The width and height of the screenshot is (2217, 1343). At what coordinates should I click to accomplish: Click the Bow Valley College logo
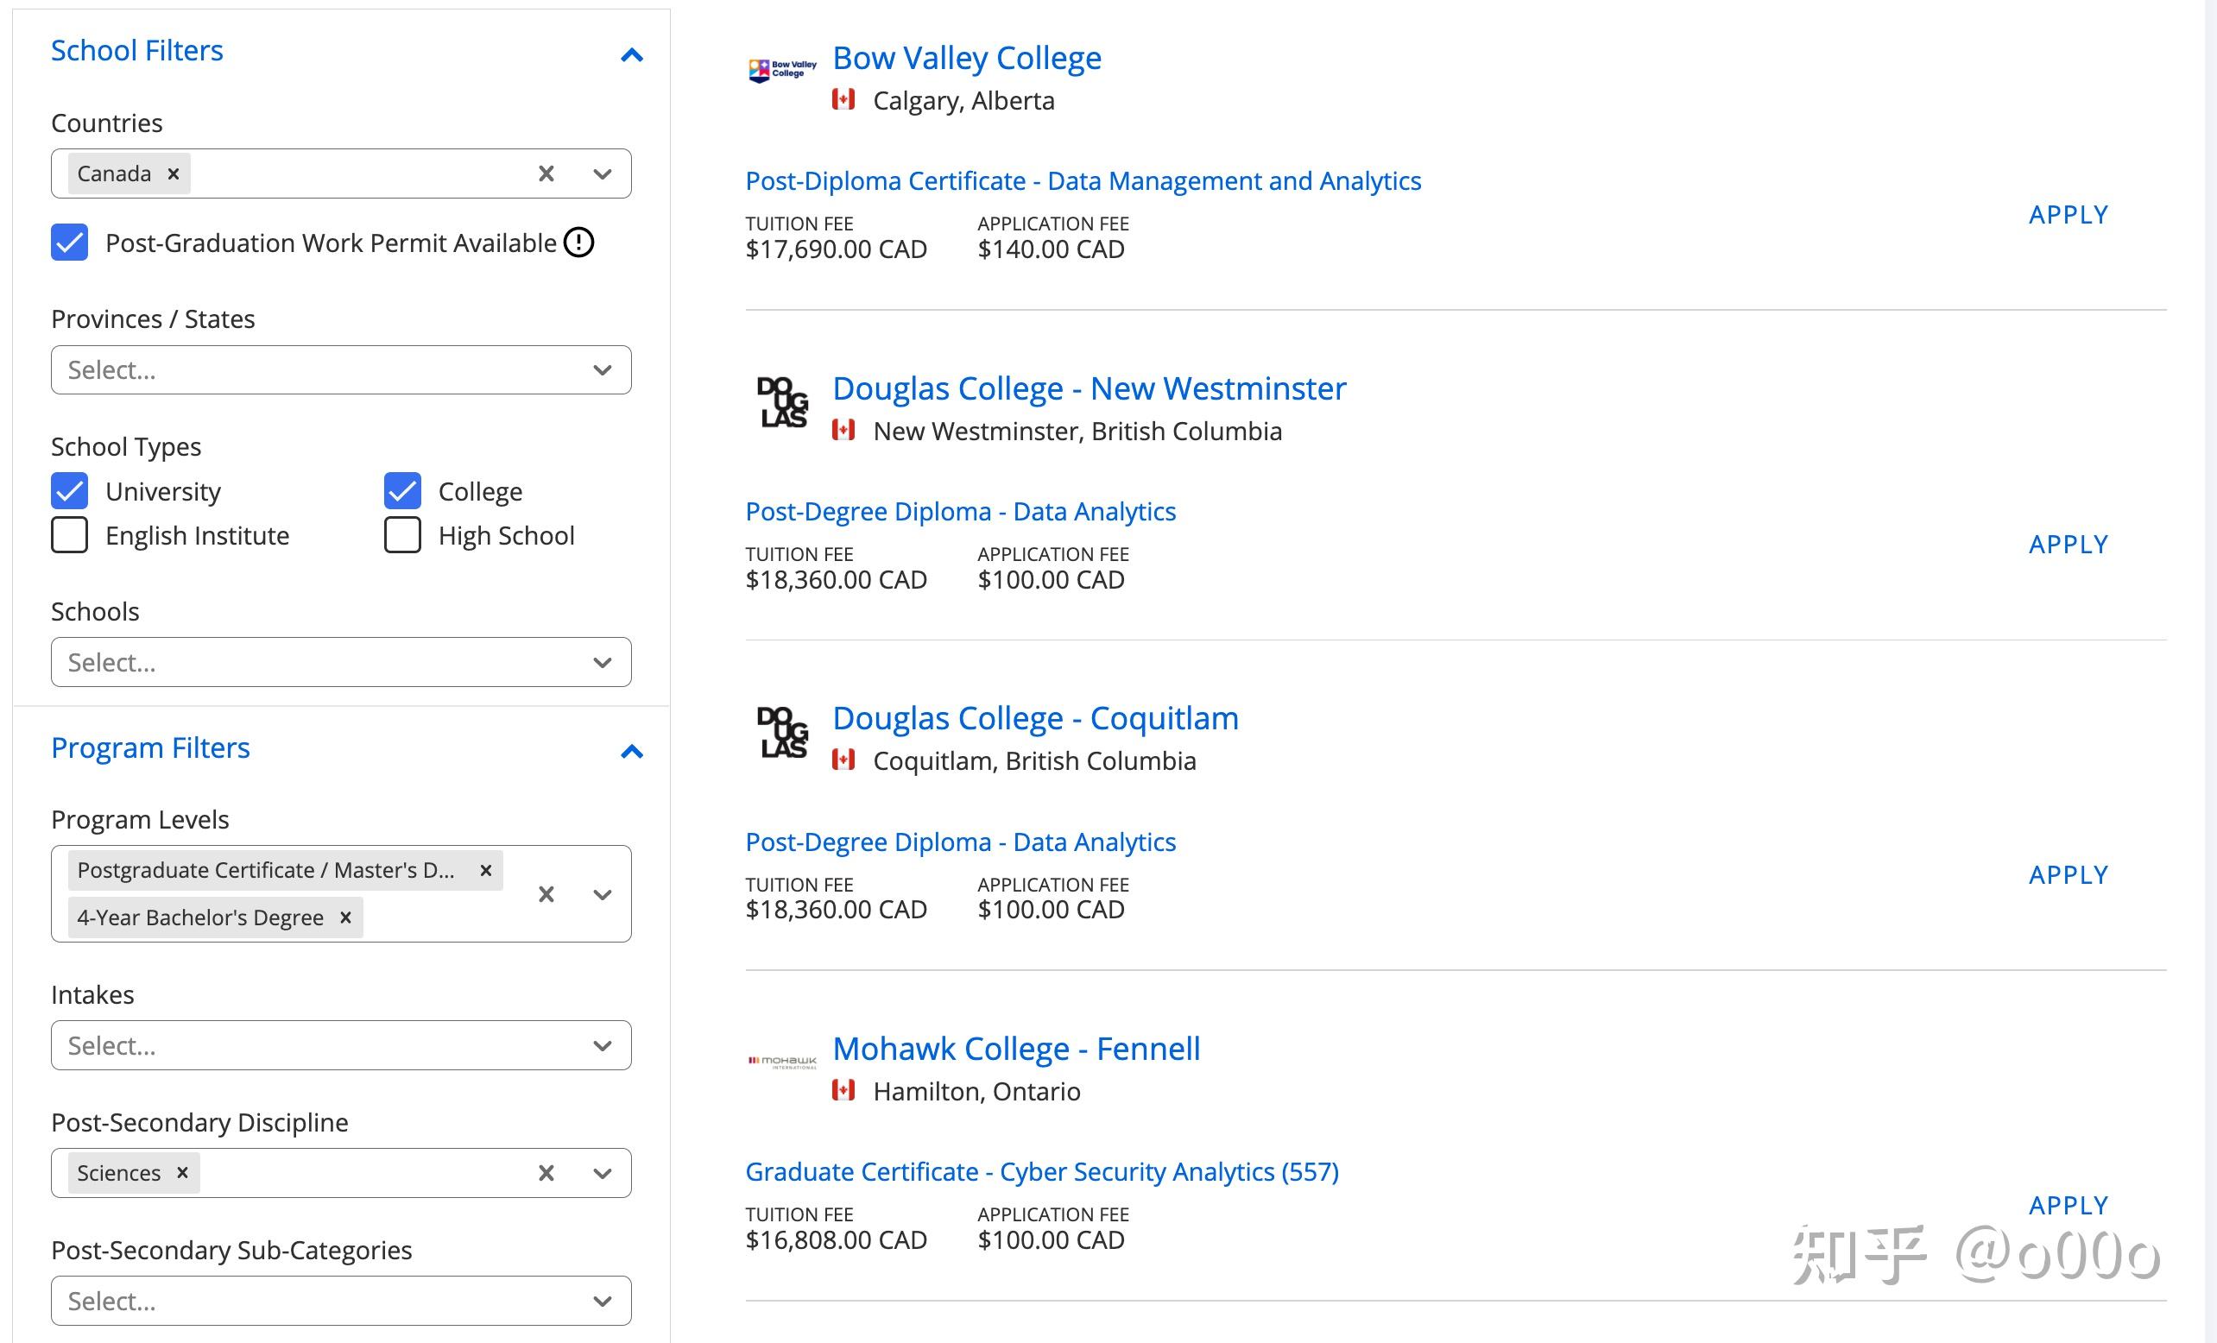[782, 69]
